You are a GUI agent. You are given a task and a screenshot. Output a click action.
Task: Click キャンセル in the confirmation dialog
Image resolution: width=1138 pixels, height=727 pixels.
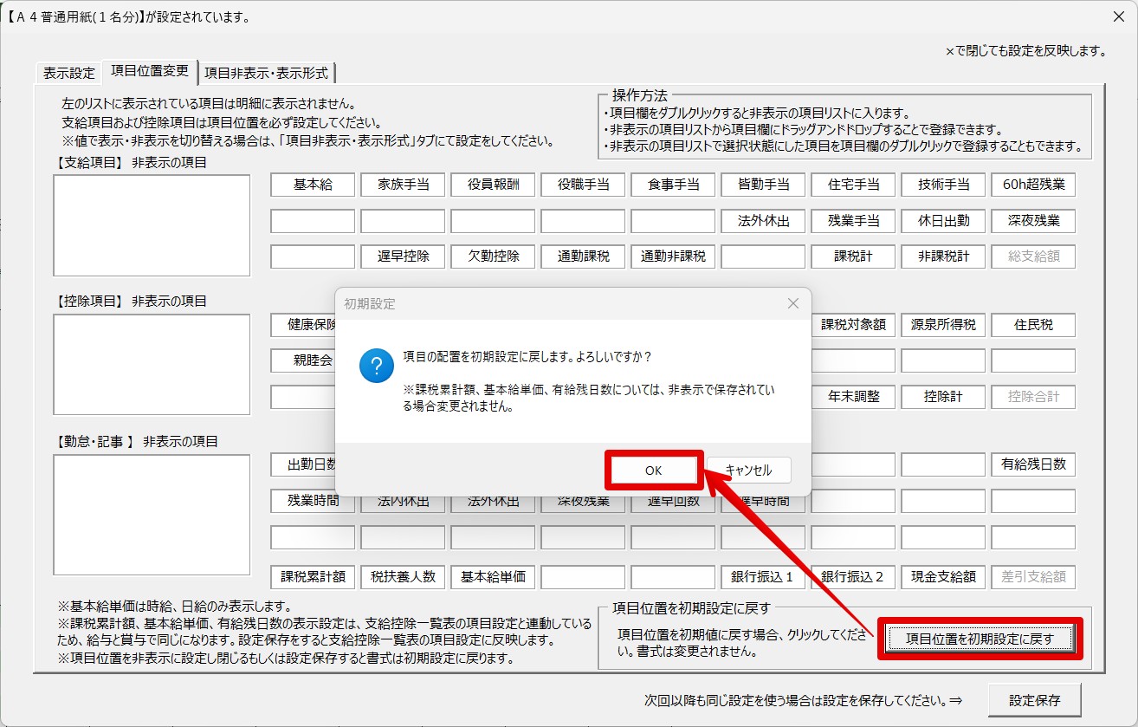748,470
